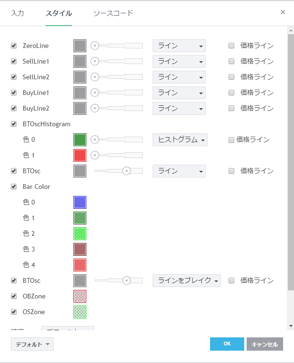
Task: Click the OBZone color swatch
Action: (80, 296)
